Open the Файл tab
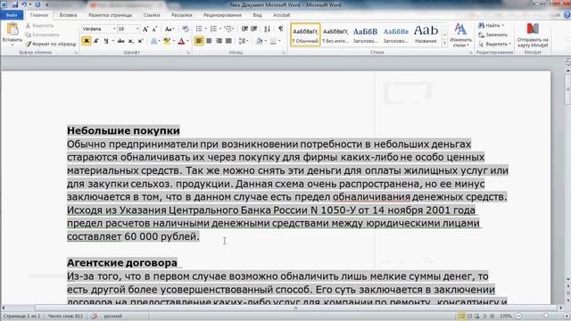The height and width of the screenshot is (321, 571). point(12,15)
